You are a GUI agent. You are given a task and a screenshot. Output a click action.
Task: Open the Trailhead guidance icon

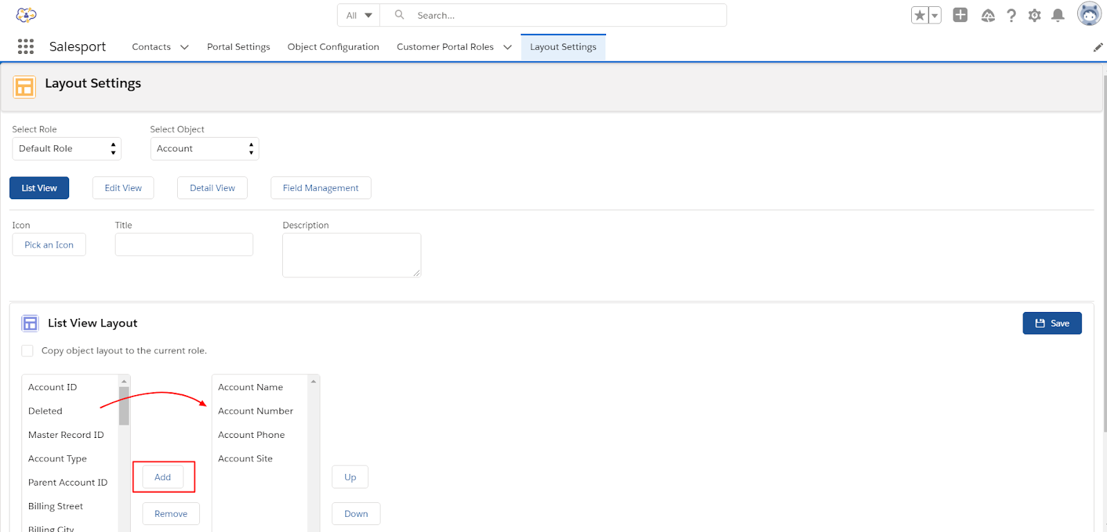(988, 15)
